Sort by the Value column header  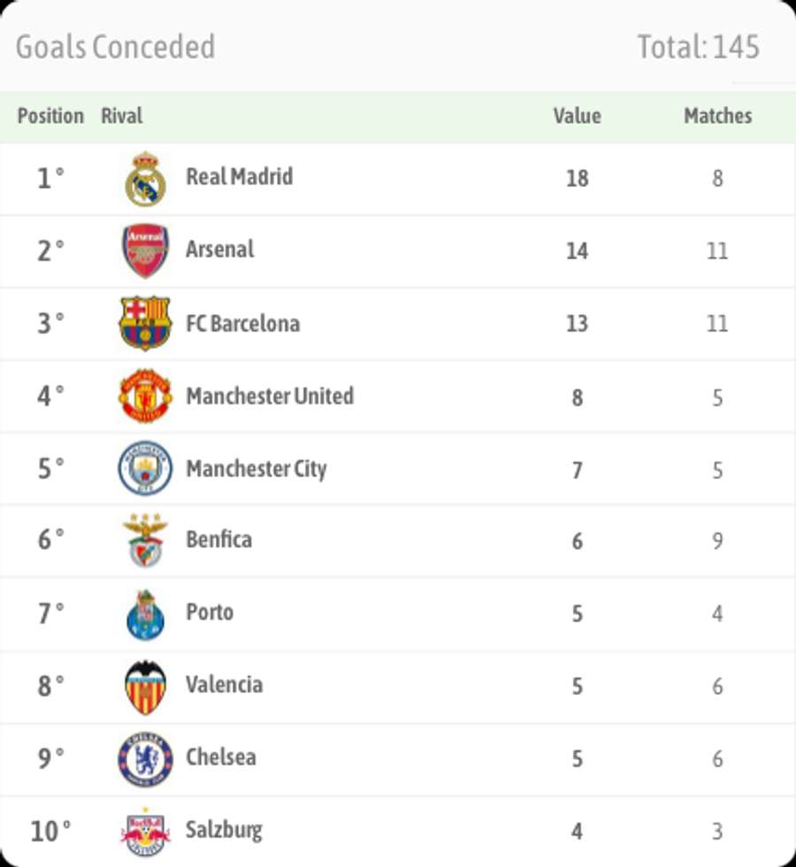click(x=578, y=115)
